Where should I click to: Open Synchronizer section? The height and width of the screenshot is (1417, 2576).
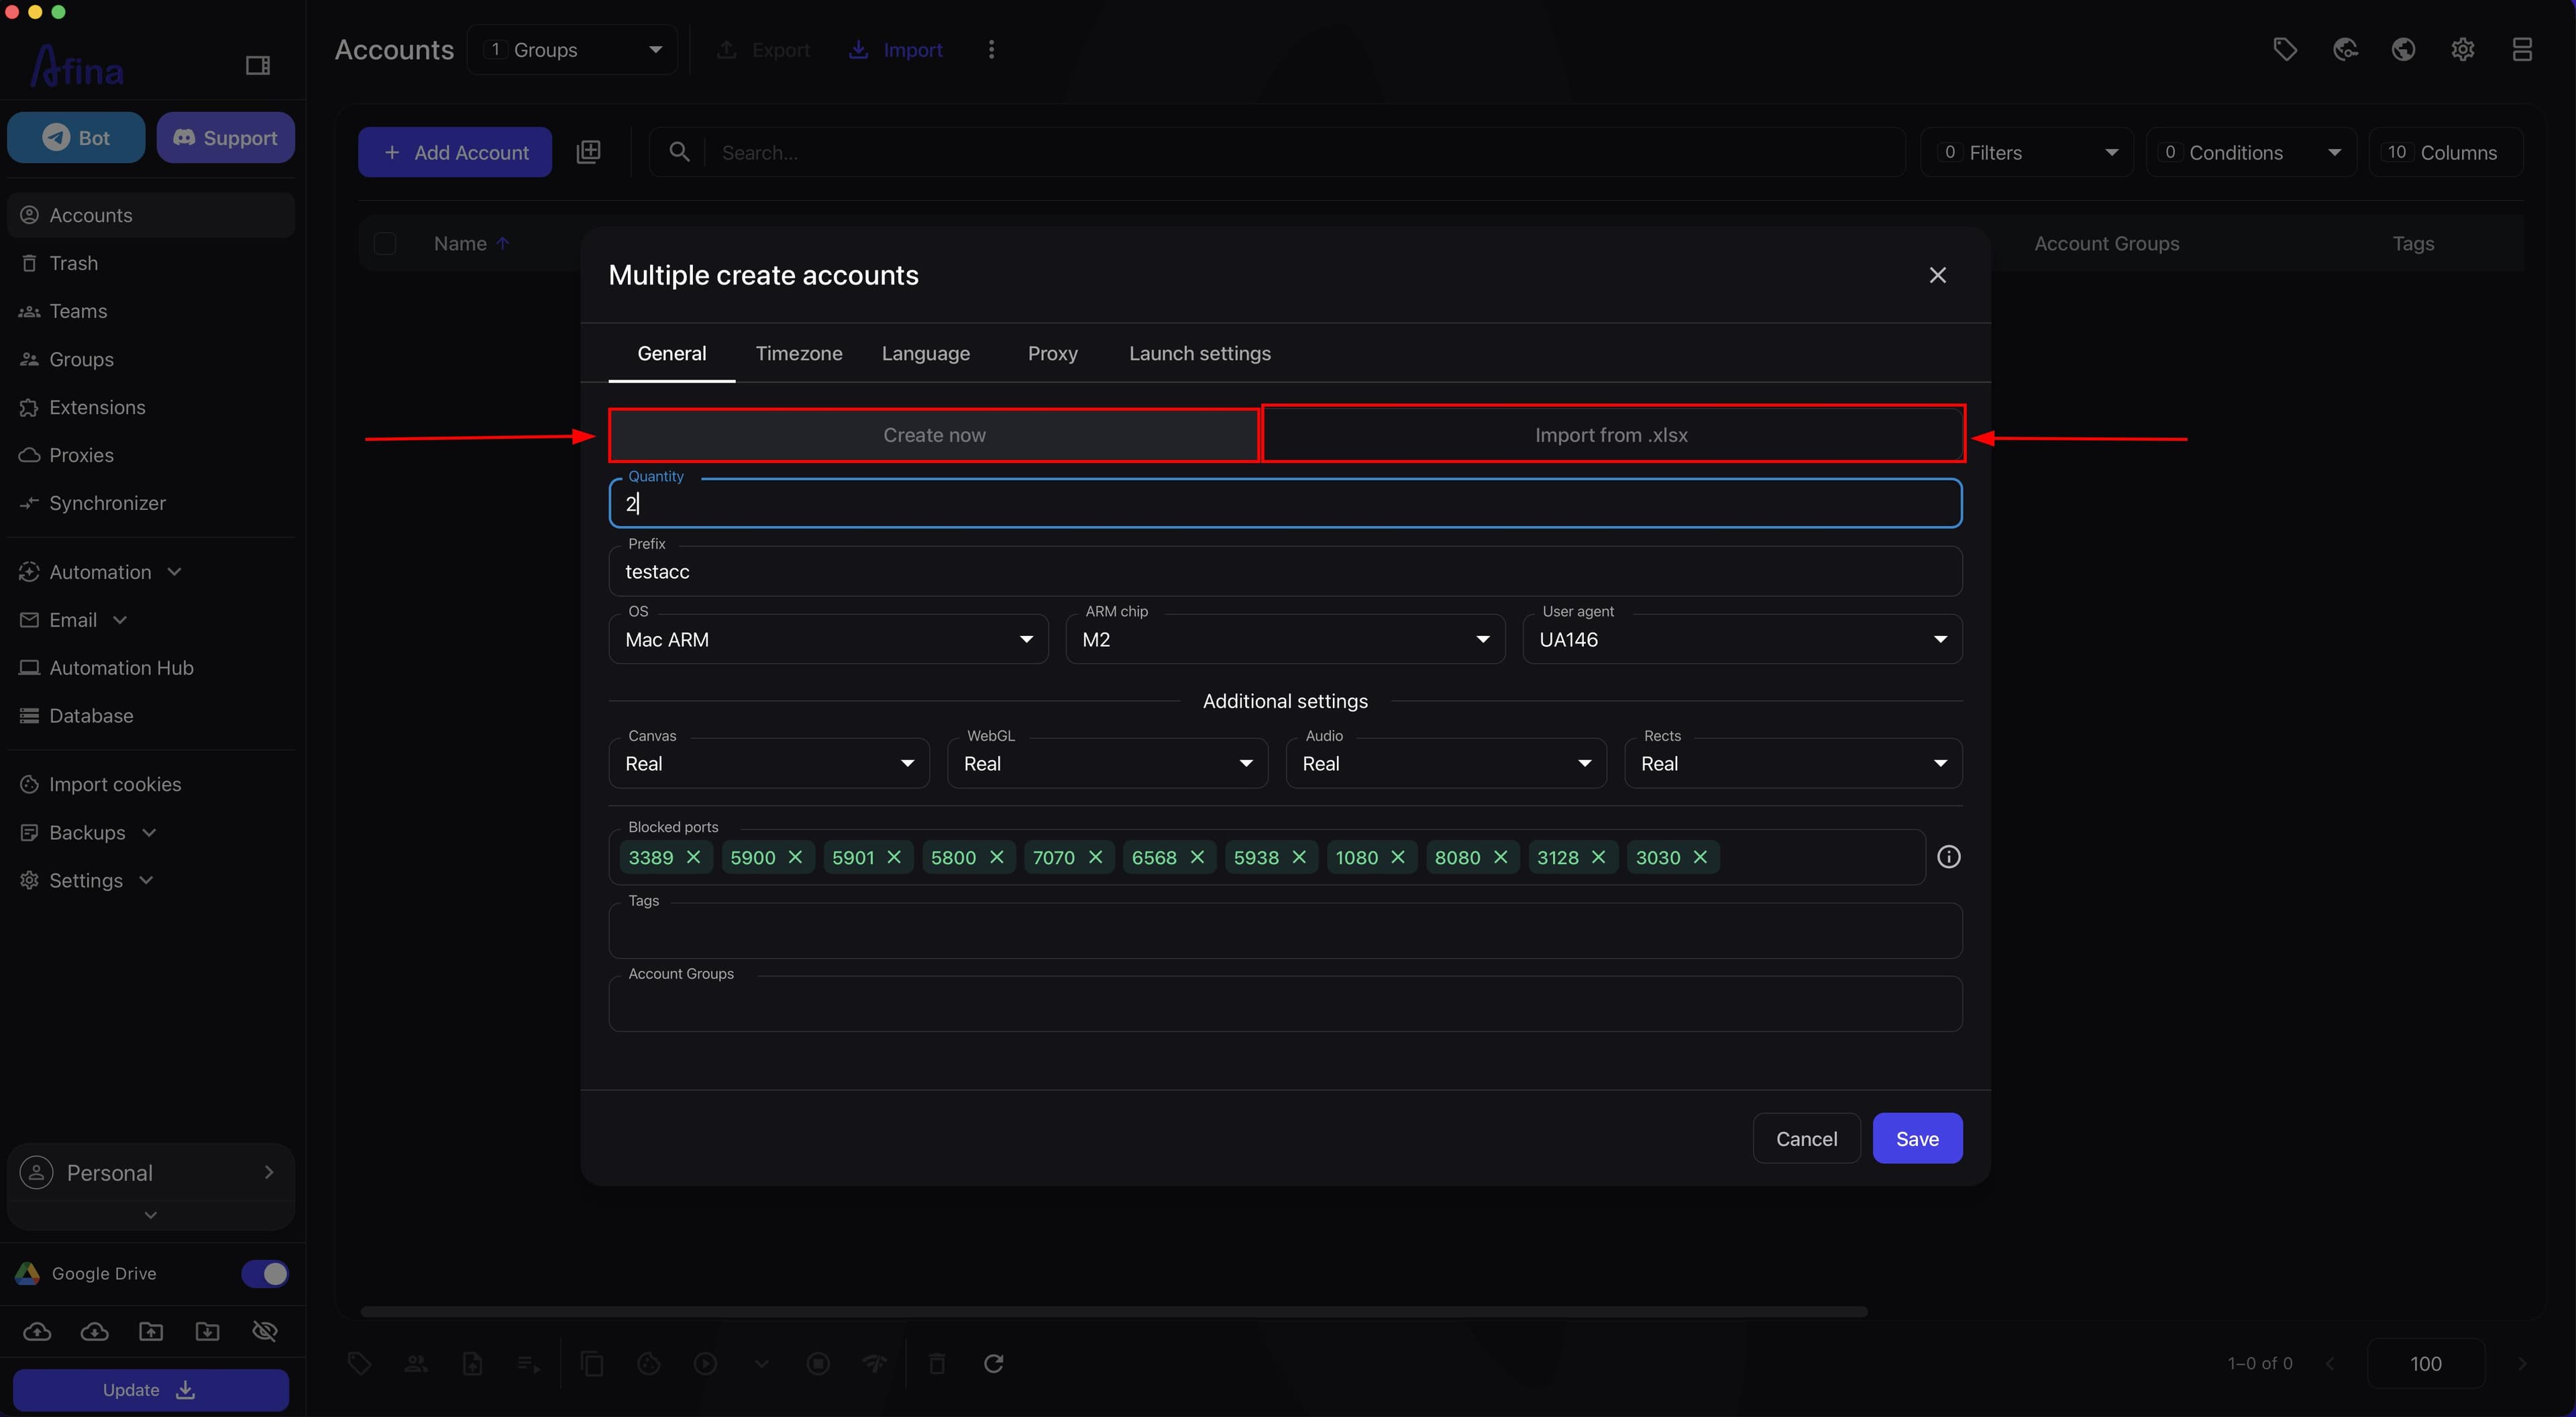[151, 503]
